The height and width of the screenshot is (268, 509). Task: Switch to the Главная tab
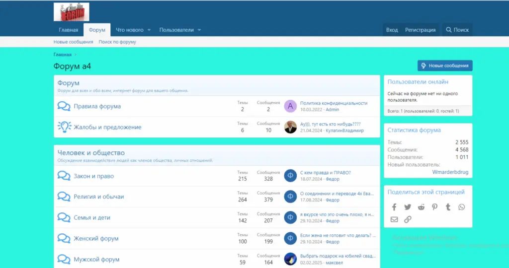click(x=68, y=30)
